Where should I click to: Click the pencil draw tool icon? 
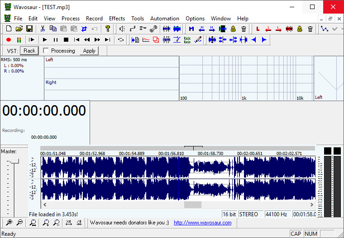[198, 40]
